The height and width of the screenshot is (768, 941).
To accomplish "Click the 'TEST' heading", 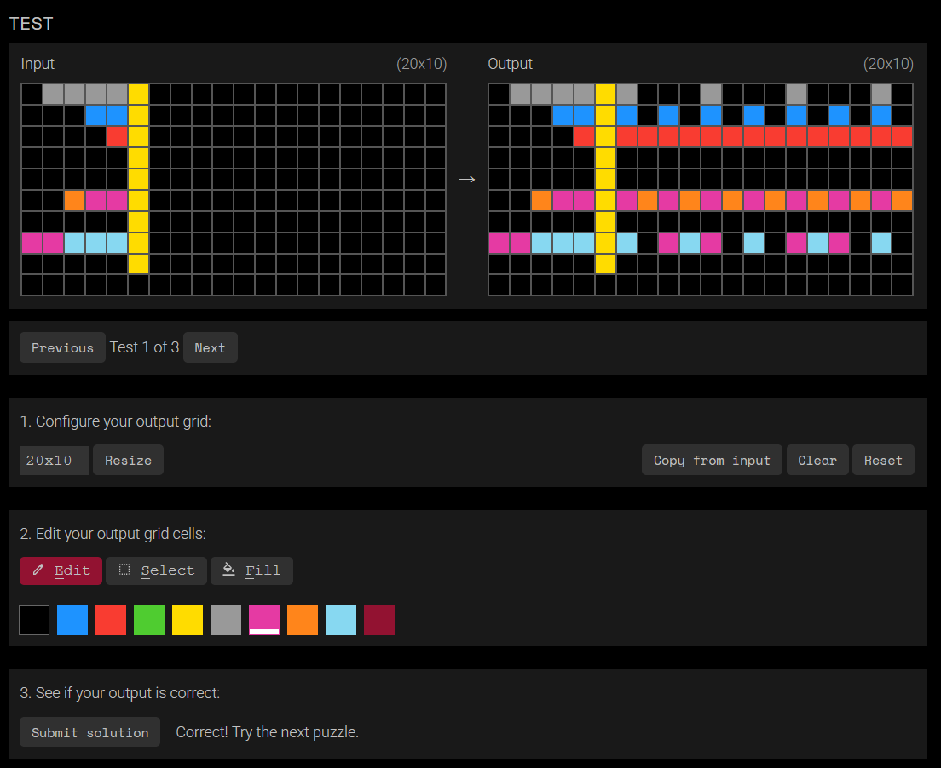I will (x=32, y=24).
